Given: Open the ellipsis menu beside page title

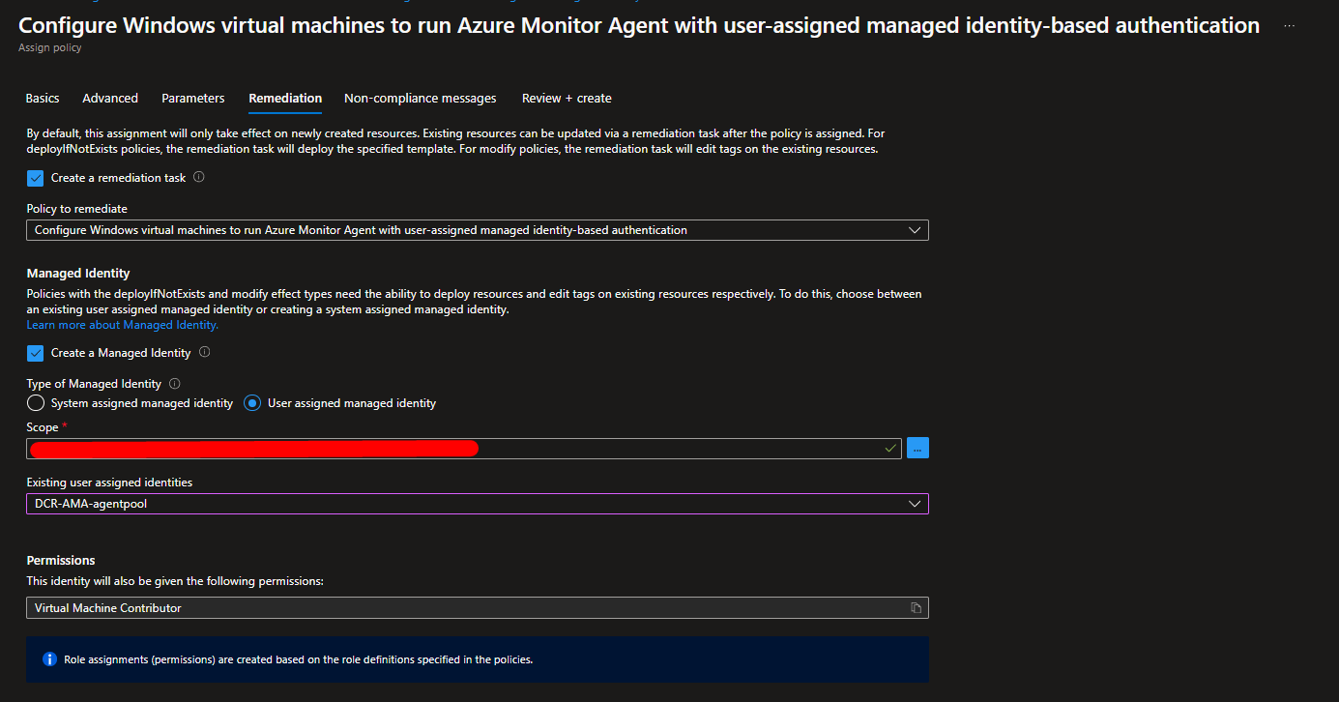Looking at the screenshot, I should pos(1289,26).
